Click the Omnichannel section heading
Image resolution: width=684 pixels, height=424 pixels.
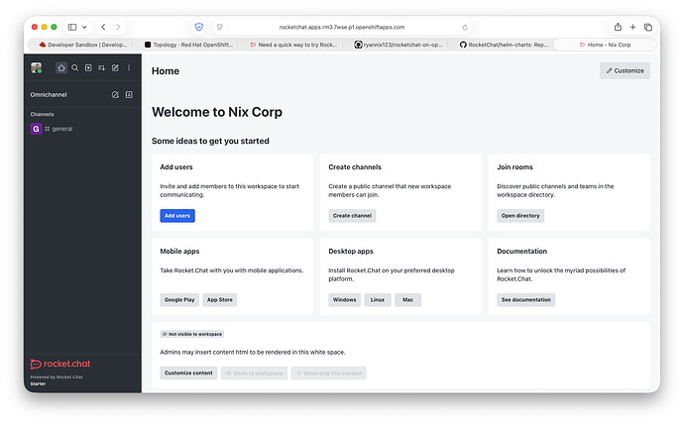(49, 94)
